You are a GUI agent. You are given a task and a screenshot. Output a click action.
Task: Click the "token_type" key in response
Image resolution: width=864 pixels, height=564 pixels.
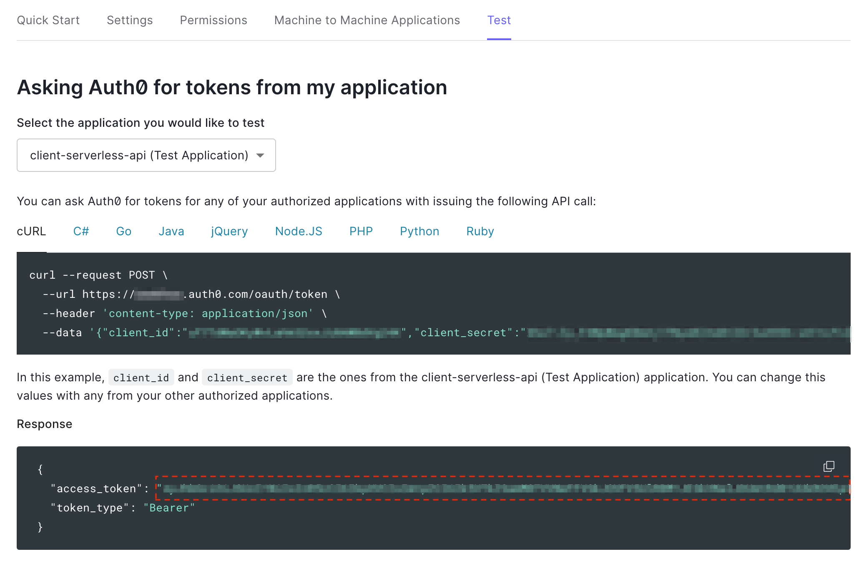90,508
